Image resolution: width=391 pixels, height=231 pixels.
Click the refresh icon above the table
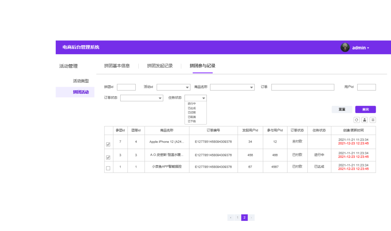point(357,120)
